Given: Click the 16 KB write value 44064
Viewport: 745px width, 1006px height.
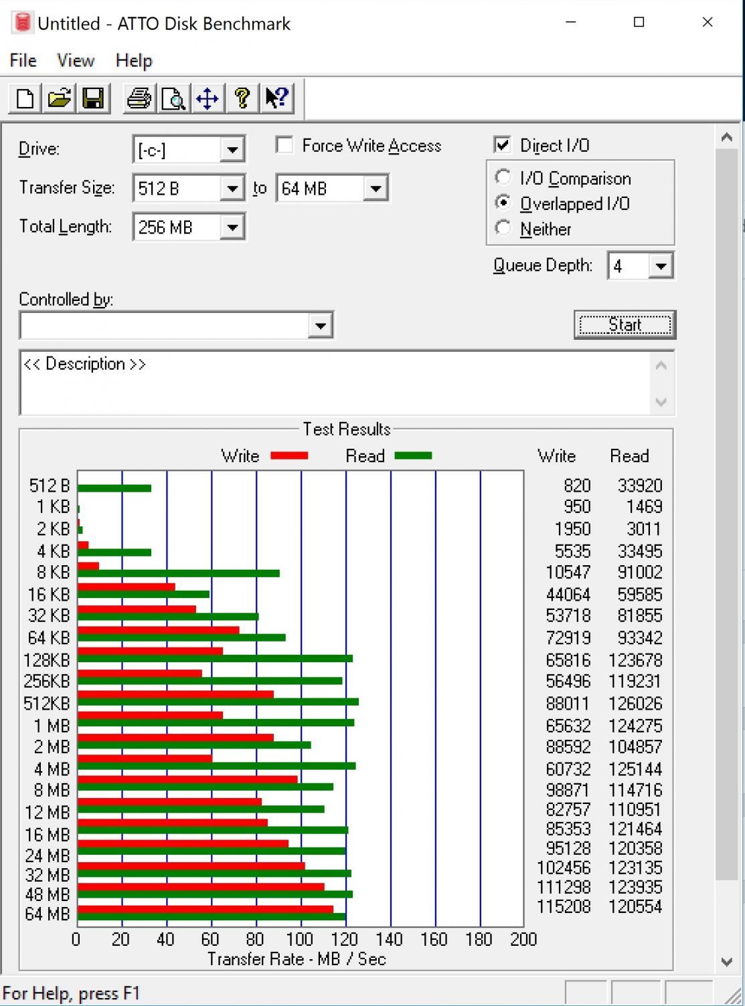Looking at the screenshot, I should click(x=568, y=594).
